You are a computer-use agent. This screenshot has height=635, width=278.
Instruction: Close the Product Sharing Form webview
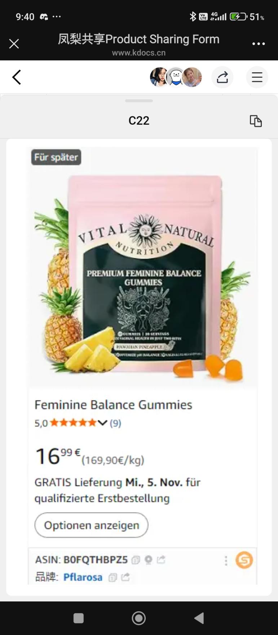point(14,44)
